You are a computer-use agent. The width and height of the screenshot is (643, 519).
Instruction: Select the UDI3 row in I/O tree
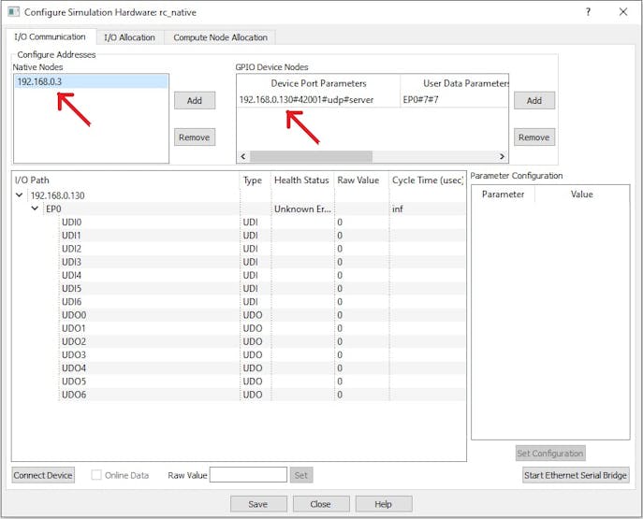point(72,262)
